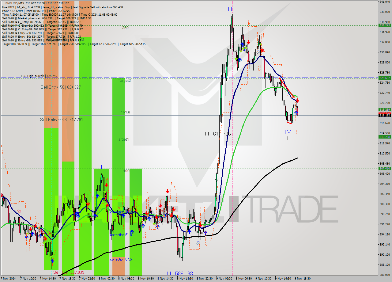This screenshot has width=392, height=282.
Task: Click the '250' Fibonacci level label
Action: (125, 28)
